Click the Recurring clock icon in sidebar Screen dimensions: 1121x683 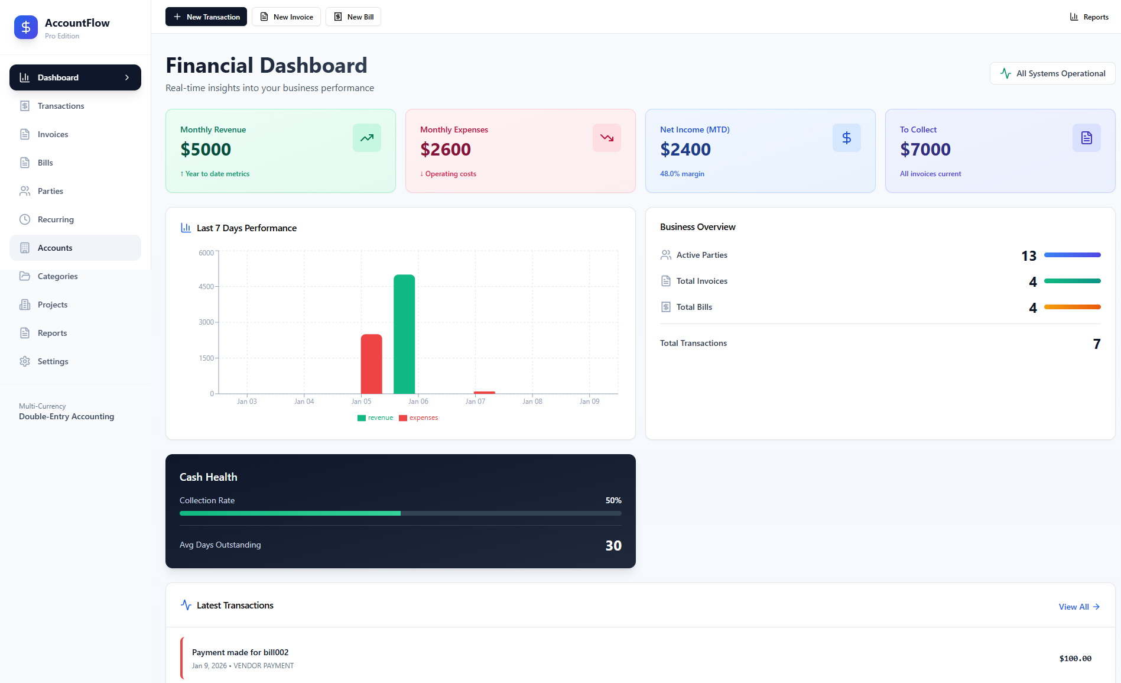pos(25,219)
